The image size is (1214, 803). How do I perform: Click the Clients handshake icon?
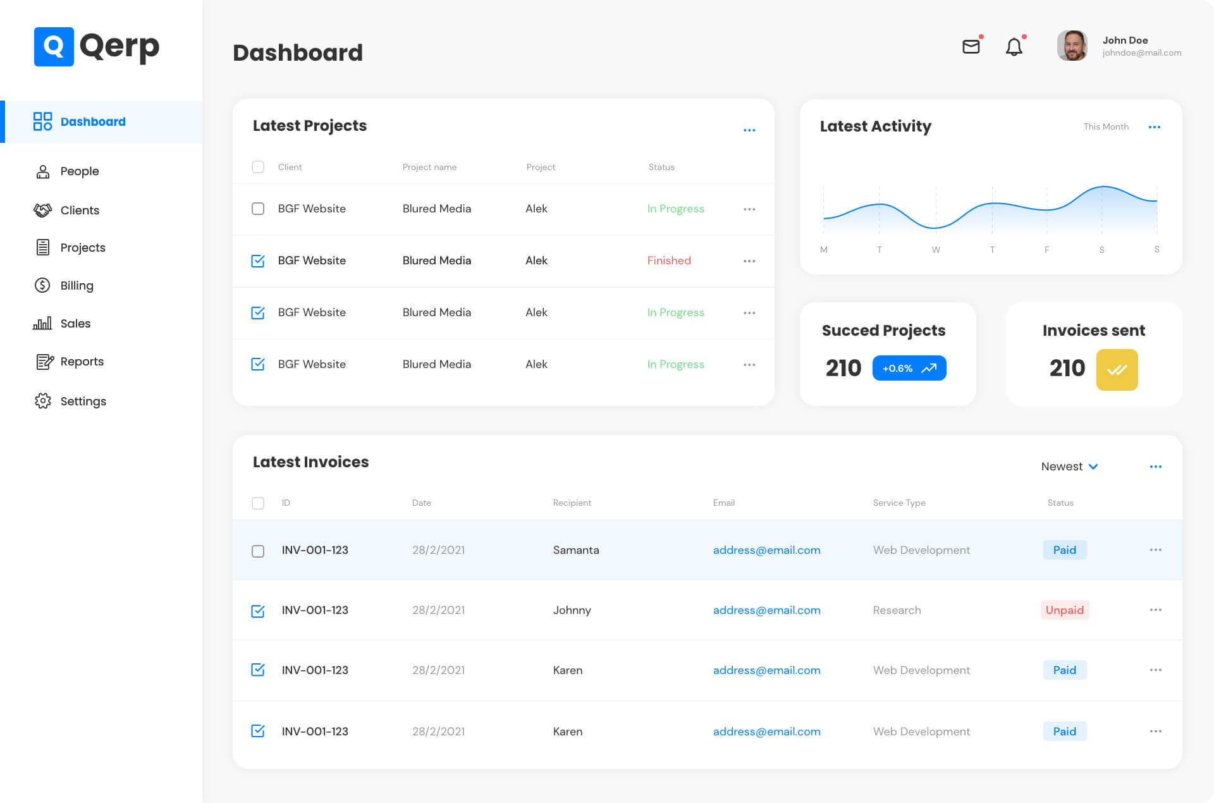[x=42, y=210]
